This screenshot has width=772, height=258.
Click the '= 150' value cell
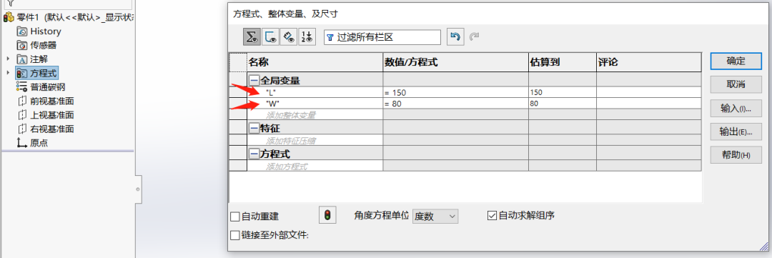pyautogui.click(x=456, y=92)
